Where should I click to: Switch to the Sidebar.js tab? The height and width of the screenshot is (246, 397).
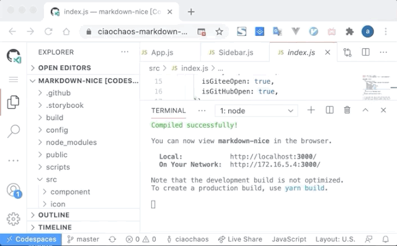click(x=235, y=52)
